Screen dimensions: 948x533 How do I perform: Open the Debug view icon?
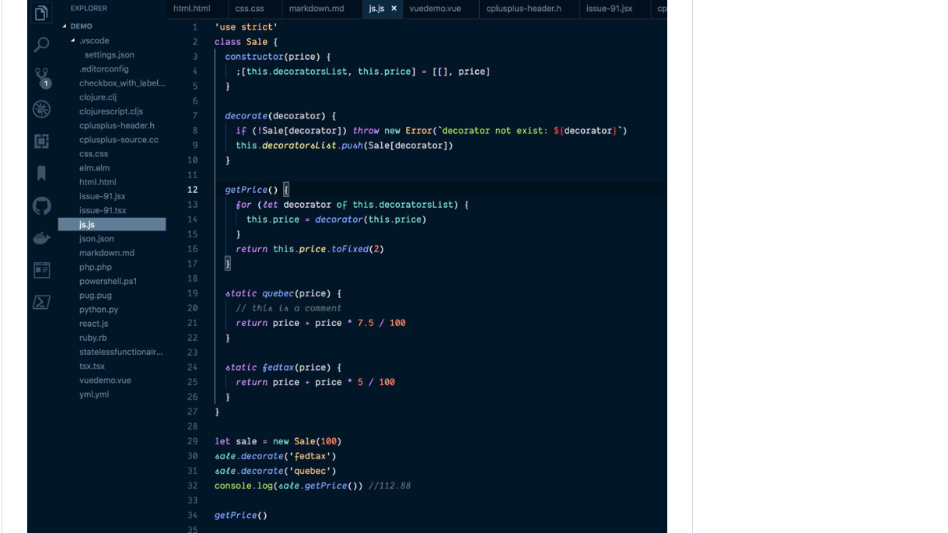(41, 109)
